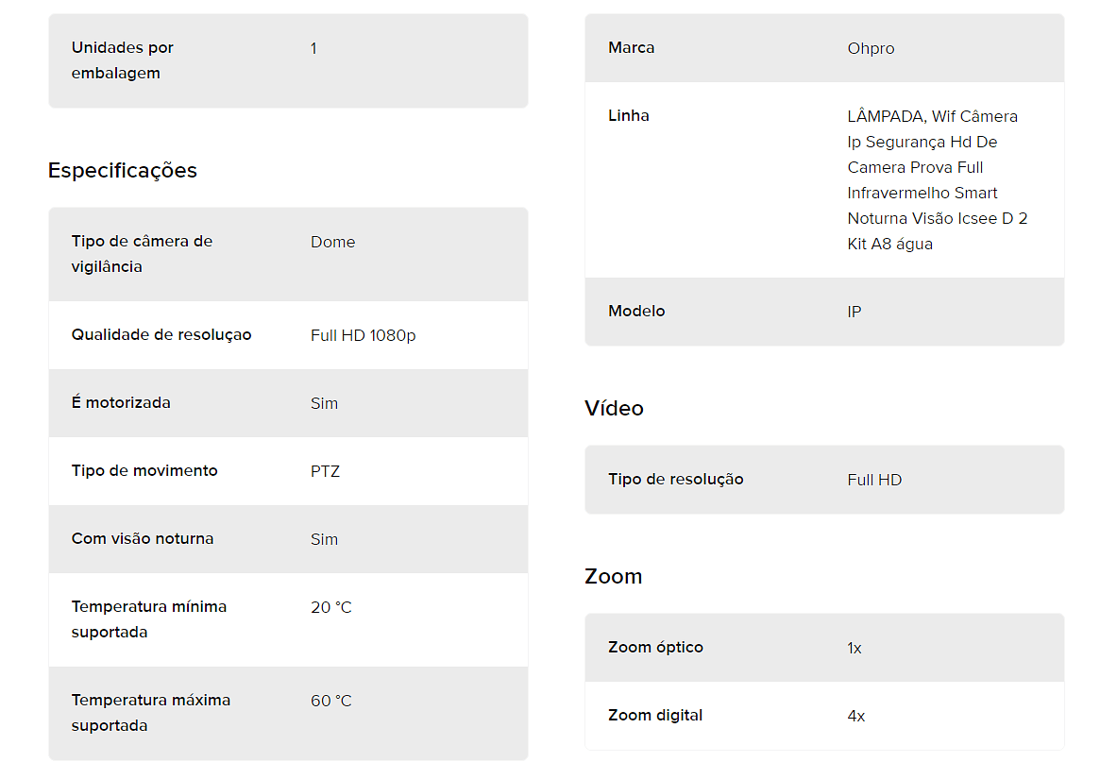Select the Unidades por embalagem row
Image resolution: width=1100 pixels, height=762 pixels.
pyautogui.click(x=288, y=61)
